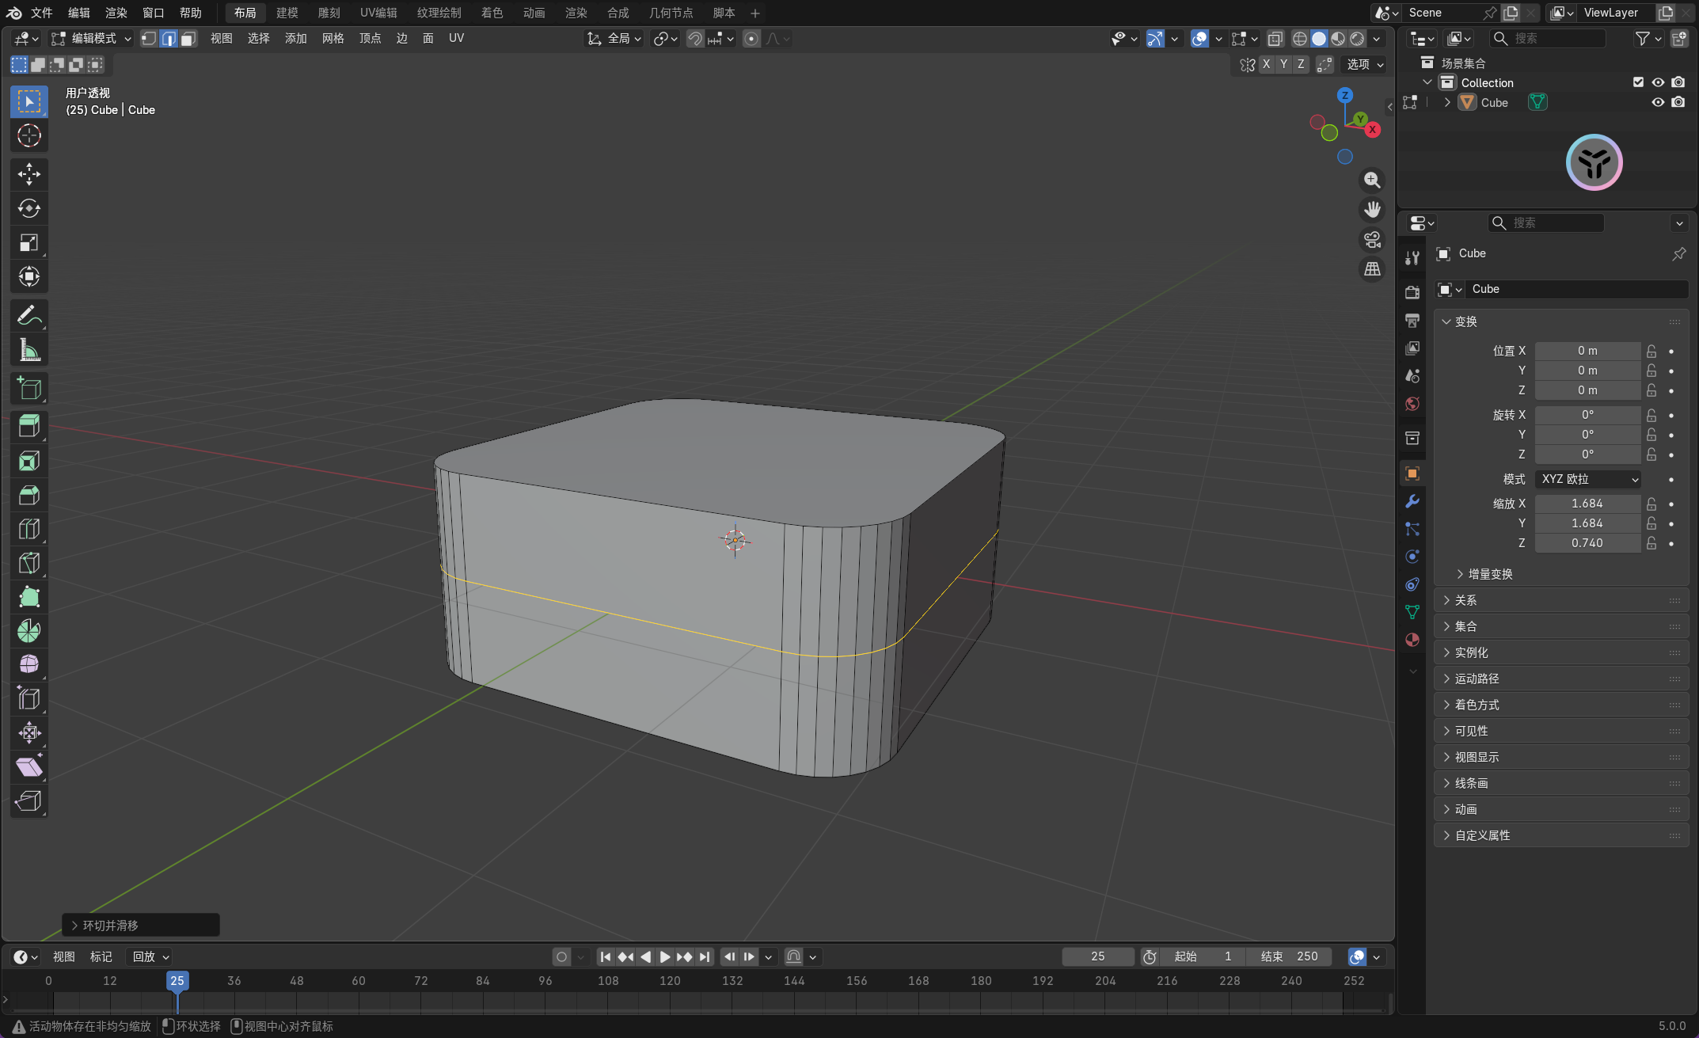Click the 缩放 Z value field
Image resolution: width=1699 pixels, height=1038 pixels.
tap(1587, 543)
